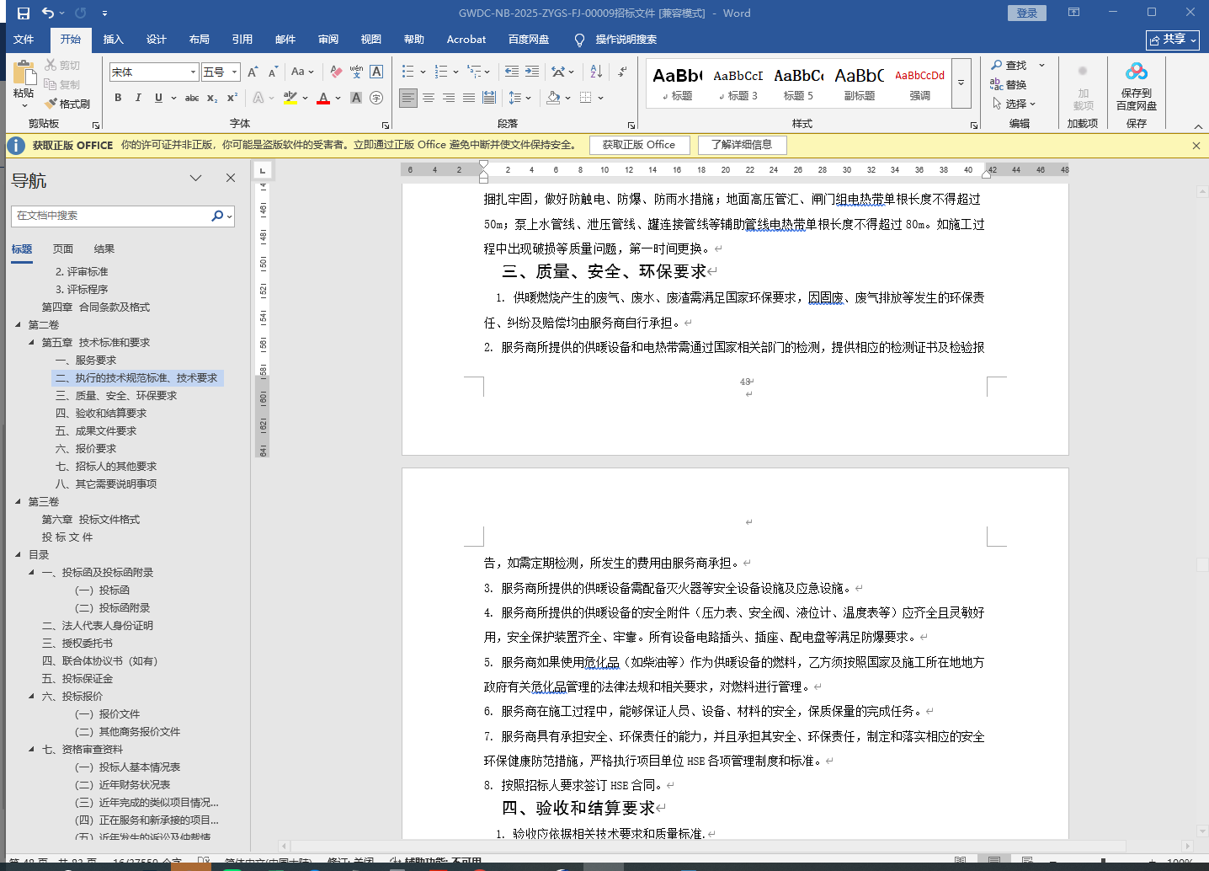Collapse the 第五章 技术标准和要求 tree node
The image size is (1209, 871).
(x=31, y=342)
